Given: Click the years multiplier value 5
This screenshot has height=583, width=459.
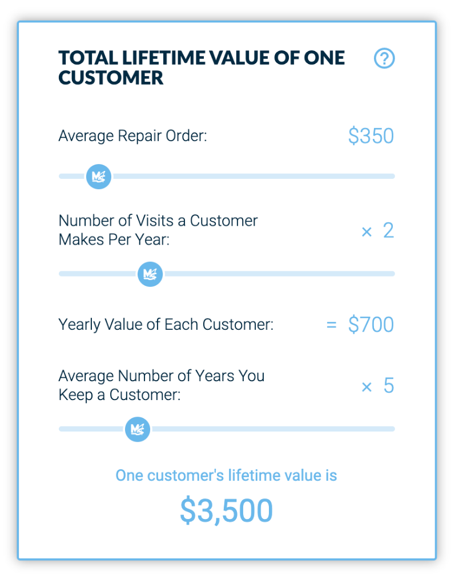Looking at the screenshot, I should [x=389, y=386].
